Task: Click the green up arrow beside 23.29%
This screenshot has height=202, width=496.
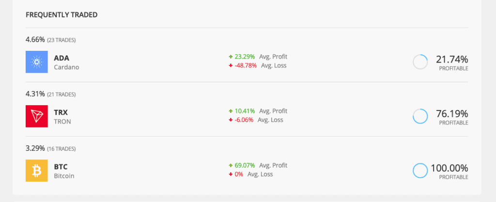Action: pyautogui.click(x=231, y=57)
